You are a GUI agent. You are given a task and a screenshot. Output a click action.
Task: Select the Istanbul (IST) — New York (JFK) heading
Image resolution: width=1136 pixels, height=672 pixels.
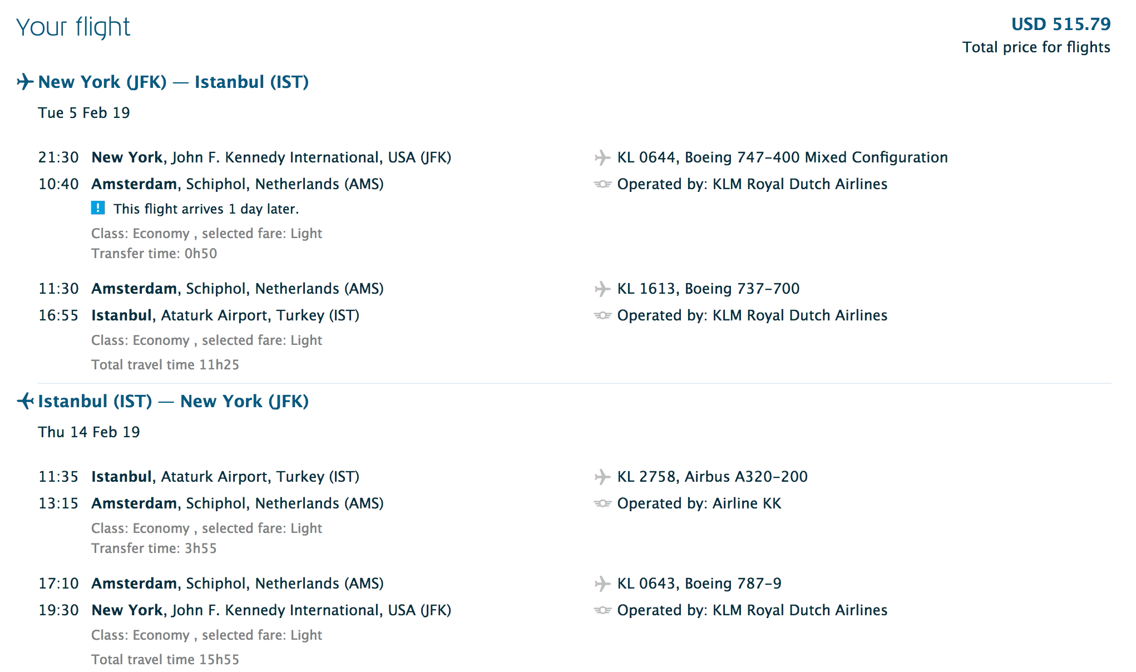pyautogui.click(x=174, y=401)
